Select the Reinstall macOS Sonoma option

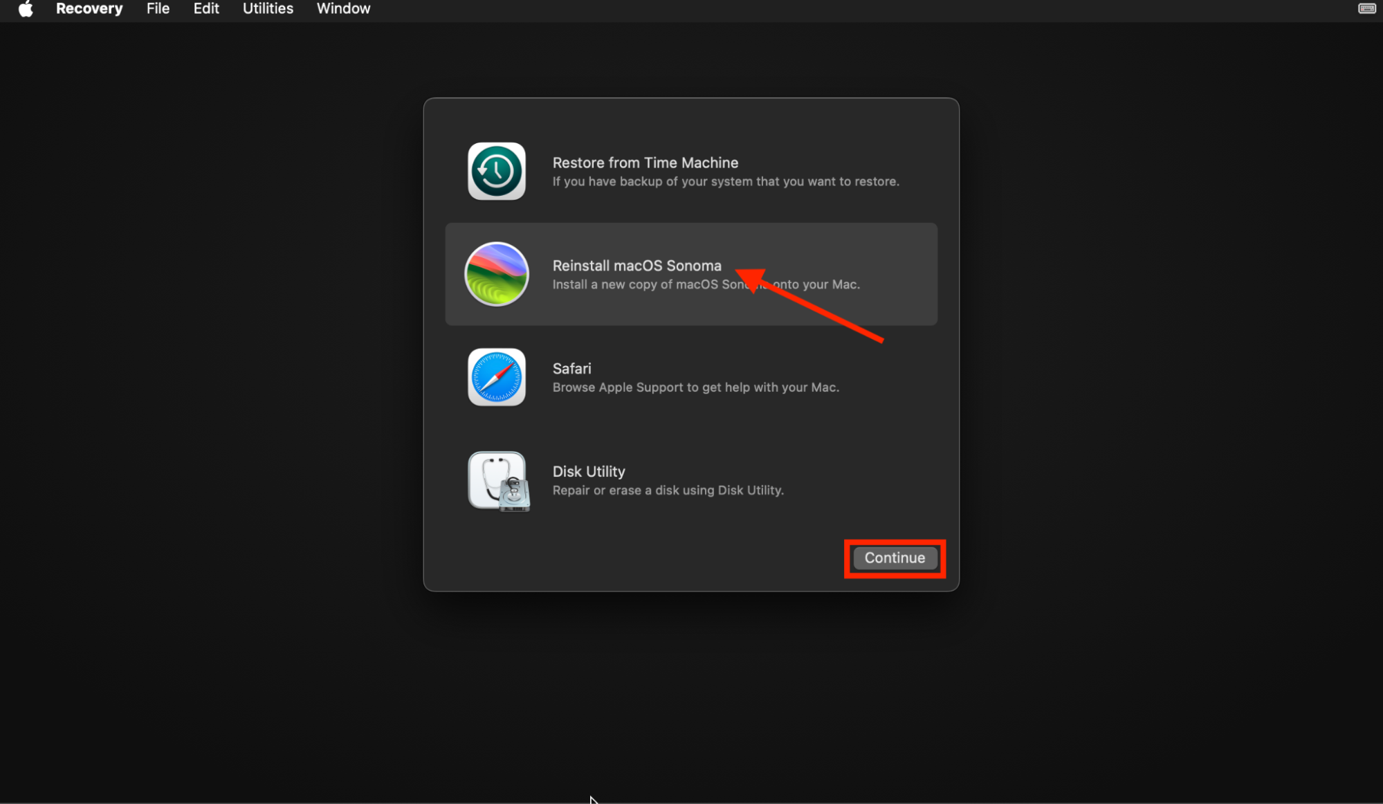click(x=690, y=274)
